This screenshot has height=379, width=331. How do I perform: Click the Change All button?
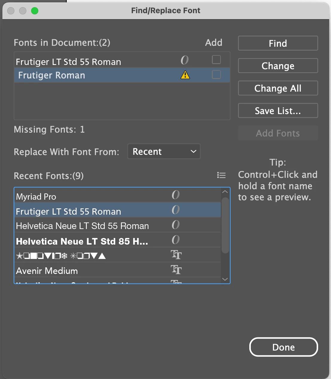(x=278, y=88)
